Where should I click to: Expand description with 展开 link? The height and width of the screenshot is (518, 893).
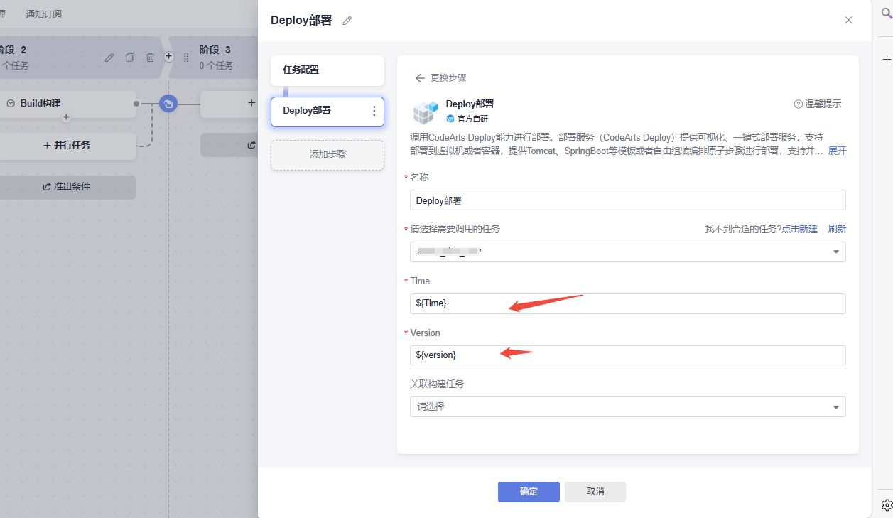837,151
